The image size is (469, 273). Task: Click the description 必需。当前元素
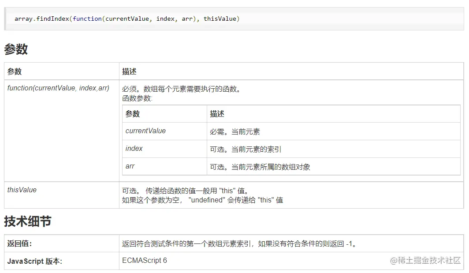point(235,131)
